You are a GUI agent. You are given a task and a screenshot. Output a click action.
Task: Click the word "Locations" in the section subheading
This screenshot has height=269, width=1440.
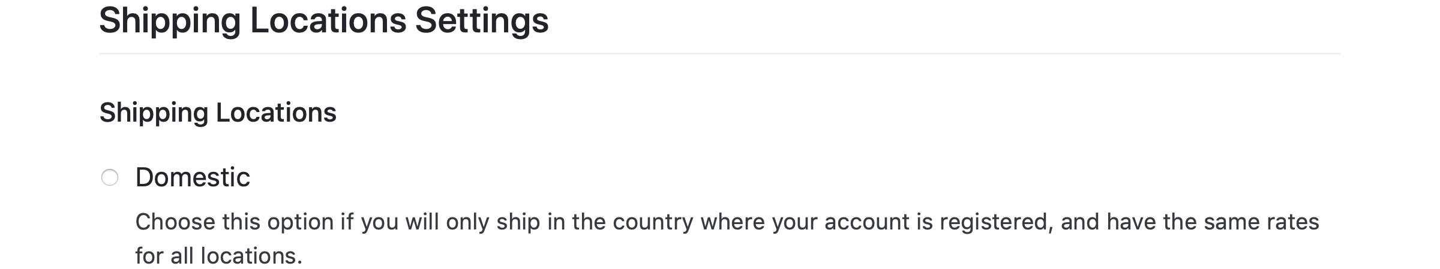click(276, 113)
